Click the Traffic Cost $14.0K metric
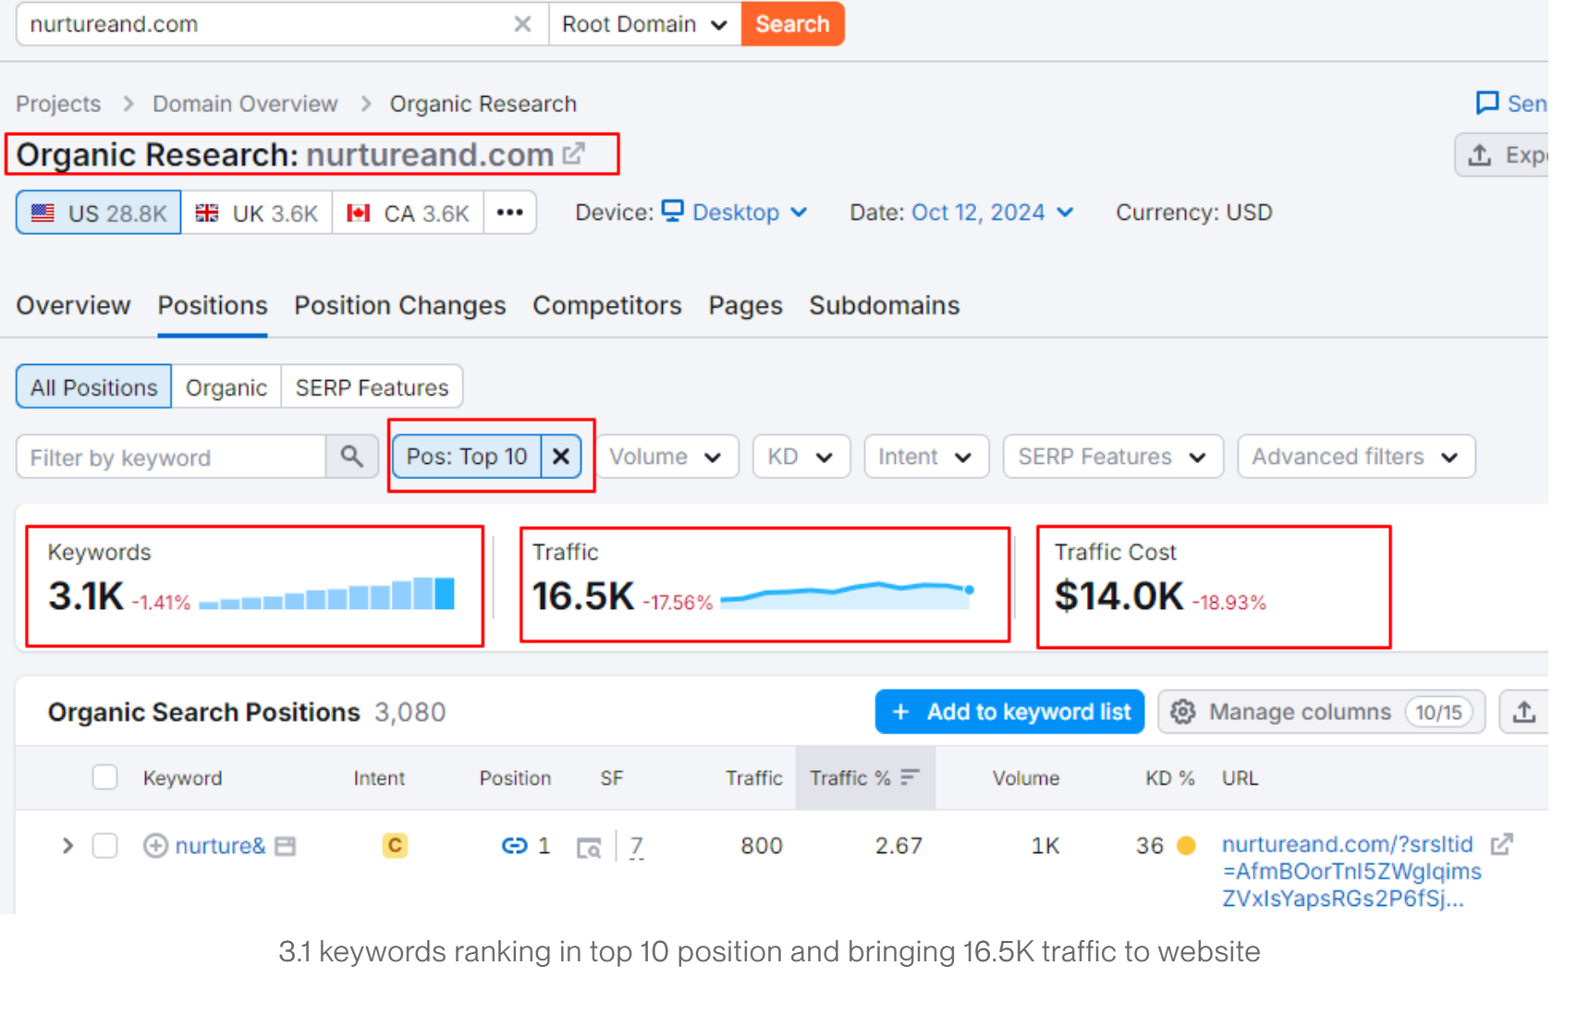 click(1118, 595)
